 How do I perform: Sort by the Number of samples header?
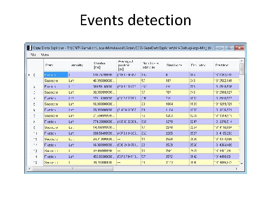pyautogui.click(x=153, y=65)
